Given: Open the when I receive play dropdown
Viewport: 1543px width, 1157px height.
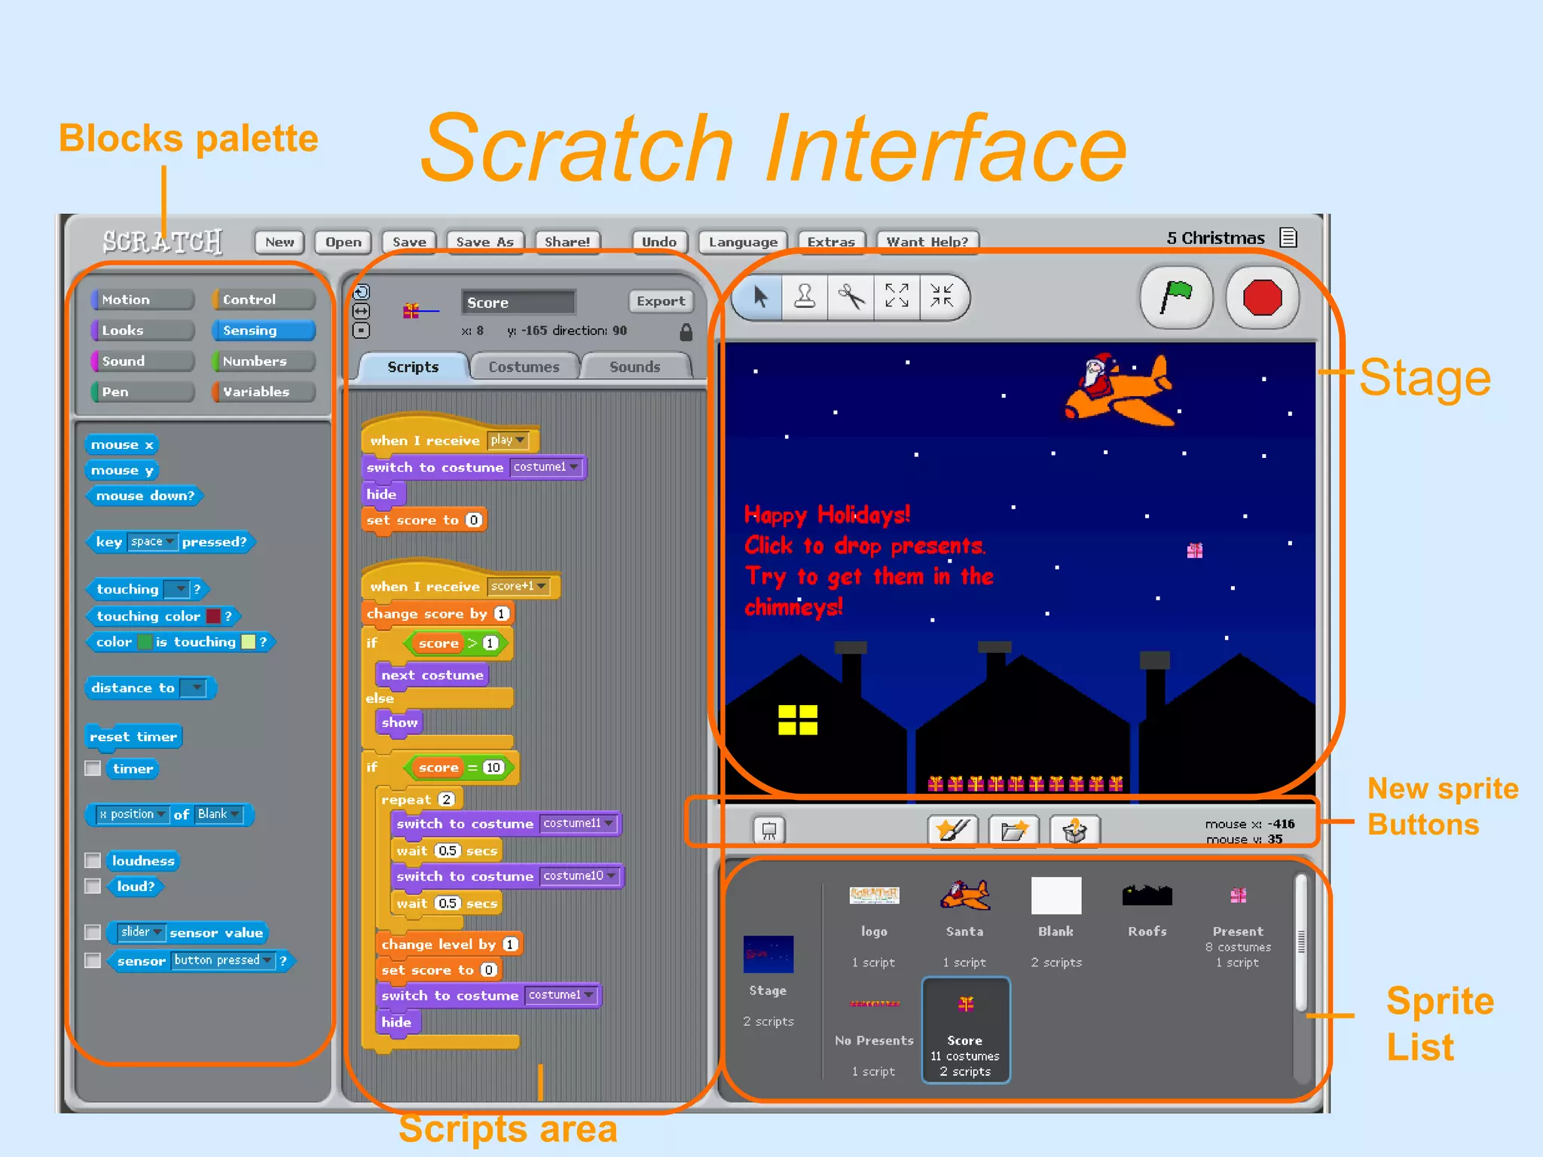Looking at the screenshot, I should tap(508, 440).
